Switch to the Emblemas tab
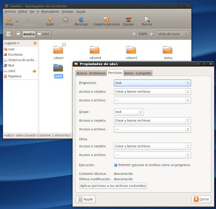 (x=97, y=73)
